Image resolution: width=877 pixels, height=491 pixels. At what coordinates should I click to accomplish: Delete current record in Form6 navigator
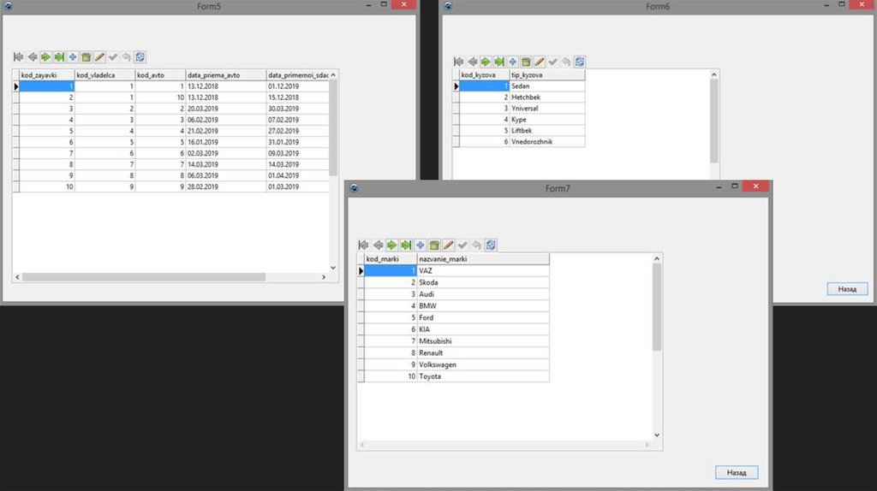526,62
